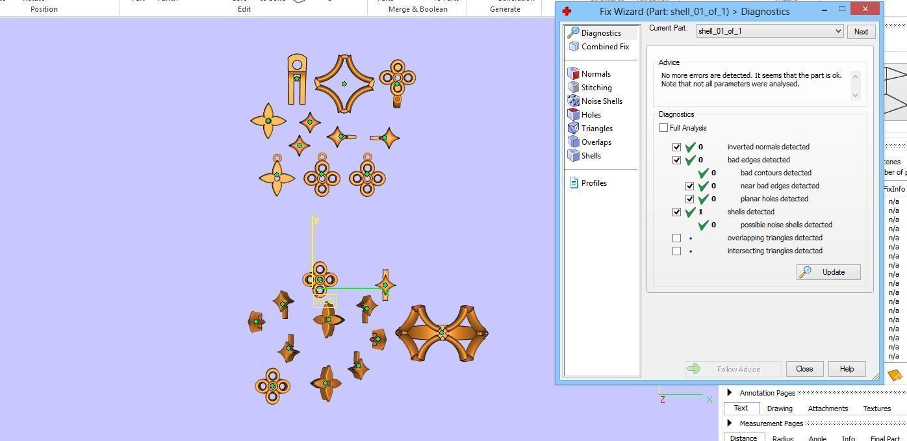This screenshot has width=907, height=441.
Task: Click the Follow Advice button
Action: click(x=733, y=369)
